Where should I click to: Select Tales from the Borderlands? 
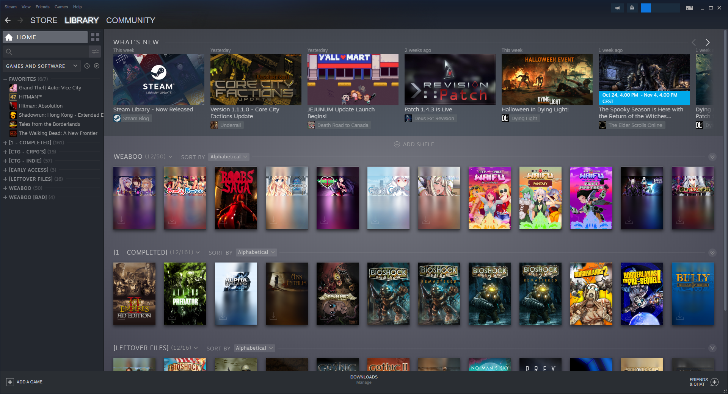(49, 124)
